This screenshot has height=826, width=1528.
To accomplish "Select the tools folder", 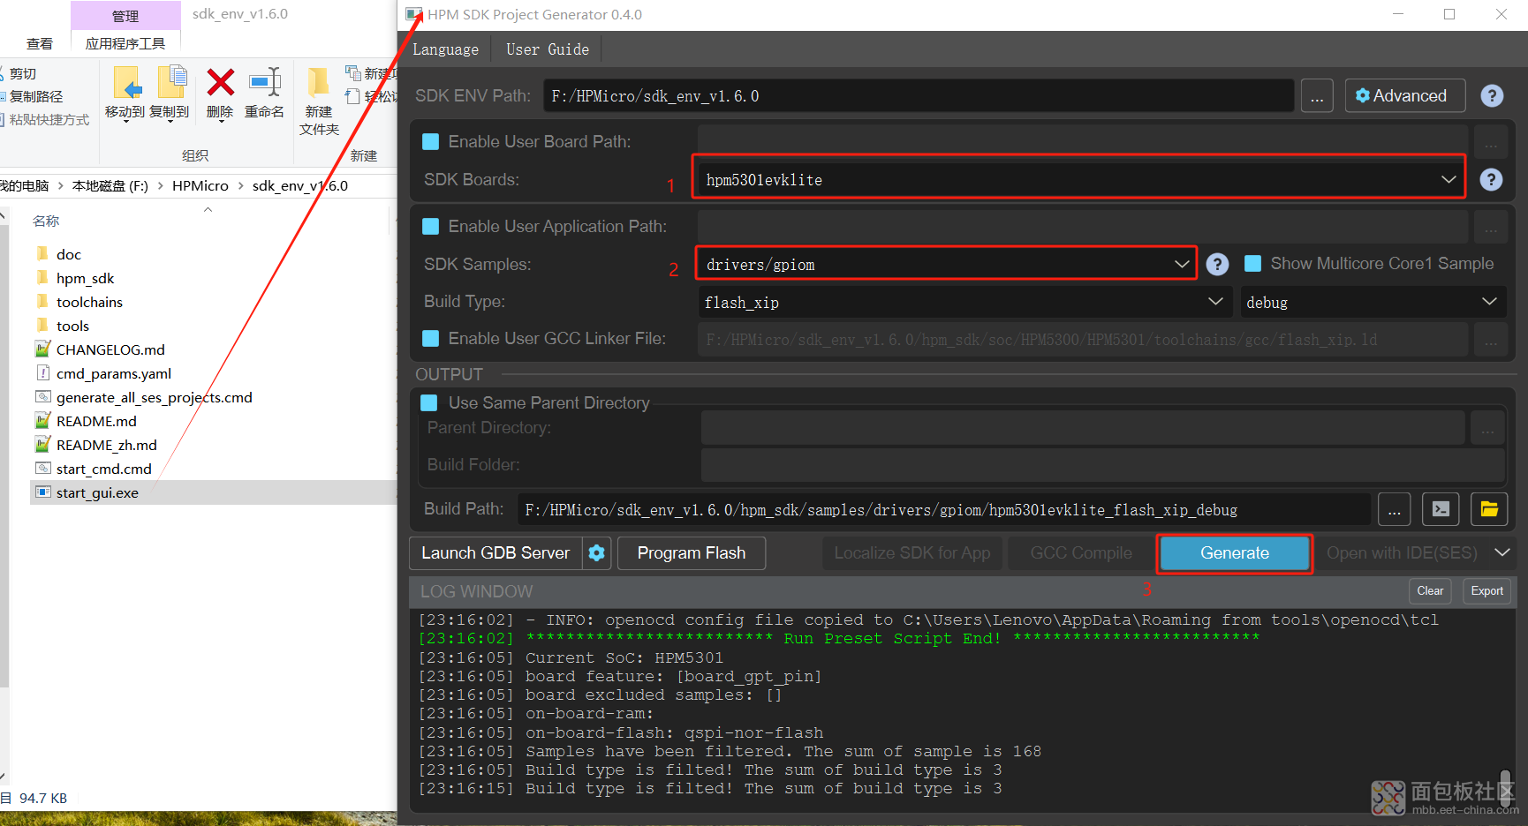I will (72, 326).
